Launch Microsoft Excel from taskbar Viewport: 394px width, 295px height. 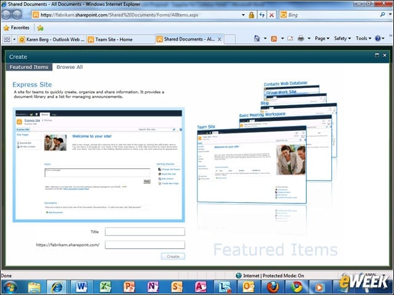click(105, 287)
